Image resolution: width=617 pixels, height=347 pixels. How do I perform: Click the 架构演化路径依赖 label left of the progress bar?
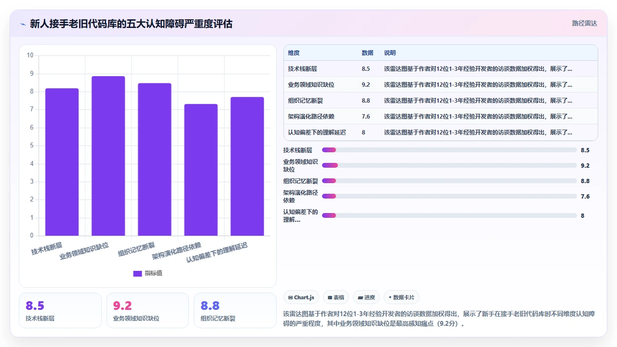click(300, 197)
